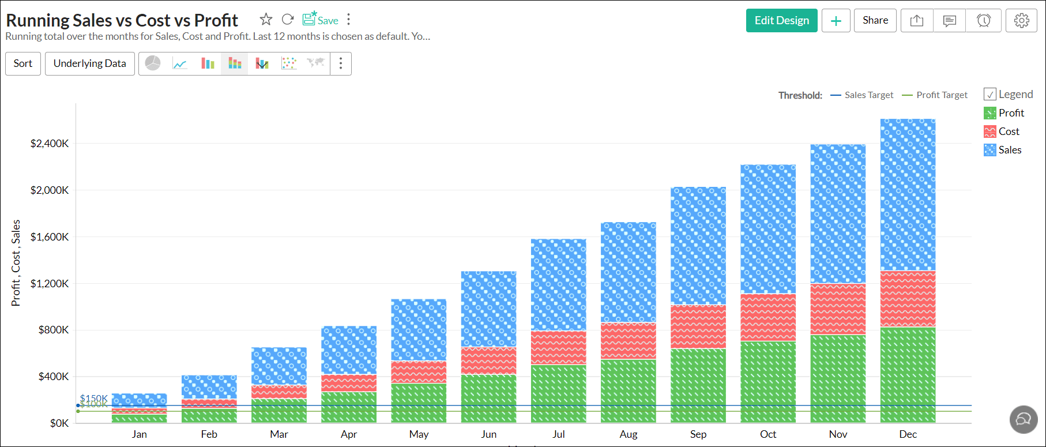Select the map chart icon
Viewport: 1046px width, 447px height.
(x=316, y=63)
